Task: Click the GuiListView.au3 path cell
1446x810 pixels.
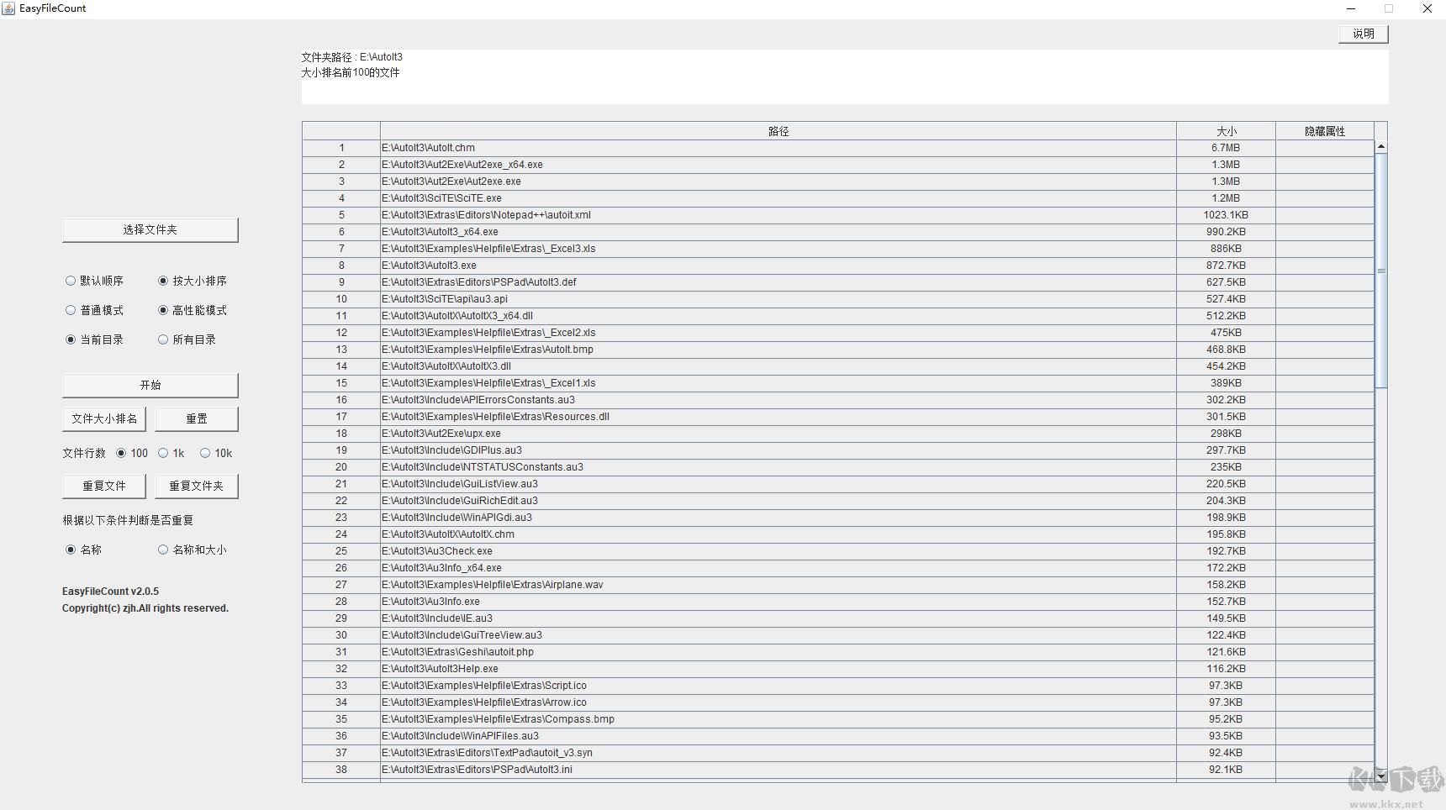Action: pyautogui.click(x=778, y=484)
